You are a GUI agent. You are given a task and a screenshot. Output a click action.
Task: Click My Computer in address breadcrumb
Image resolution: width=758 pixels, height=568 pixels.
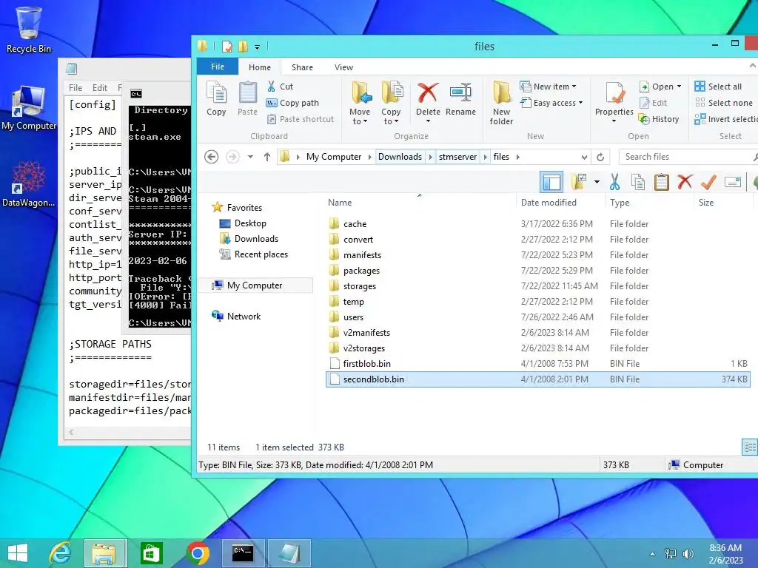click(x=334, y=157)
